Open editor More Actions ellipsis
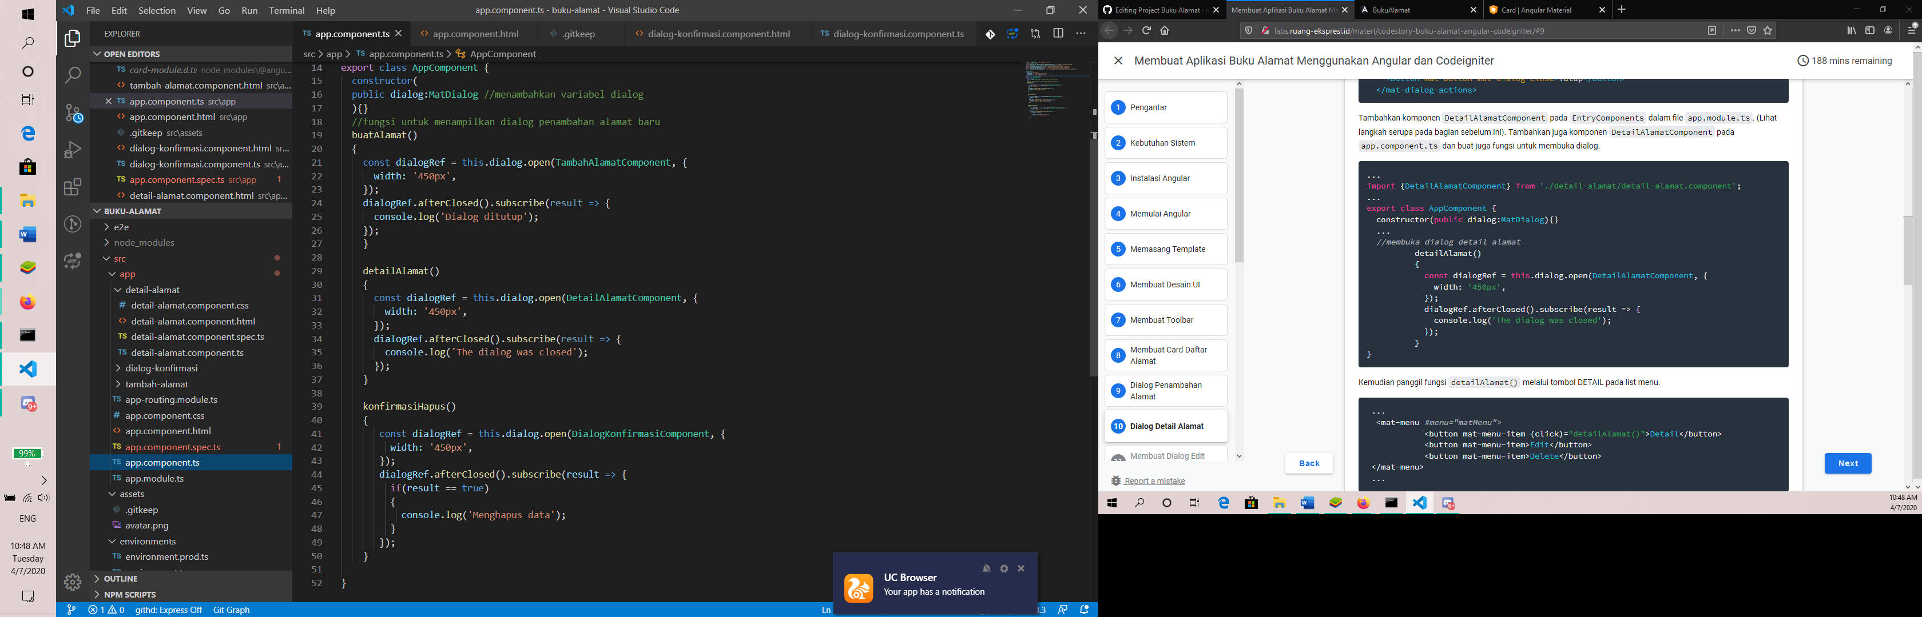This screenshot has height=617, width=1922. pyautogui.click(x=1081, y=34)
